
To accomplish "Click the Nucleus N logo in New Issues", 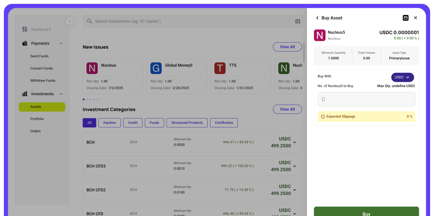I will [x=92, y=68].
